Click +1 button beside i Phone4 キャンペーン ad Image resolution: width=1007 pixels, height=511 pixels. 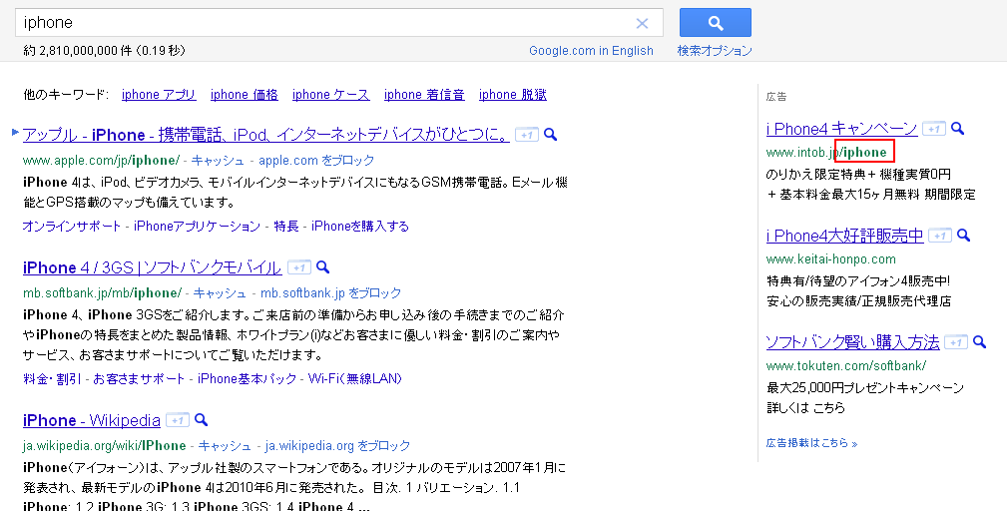click(934, 129)
